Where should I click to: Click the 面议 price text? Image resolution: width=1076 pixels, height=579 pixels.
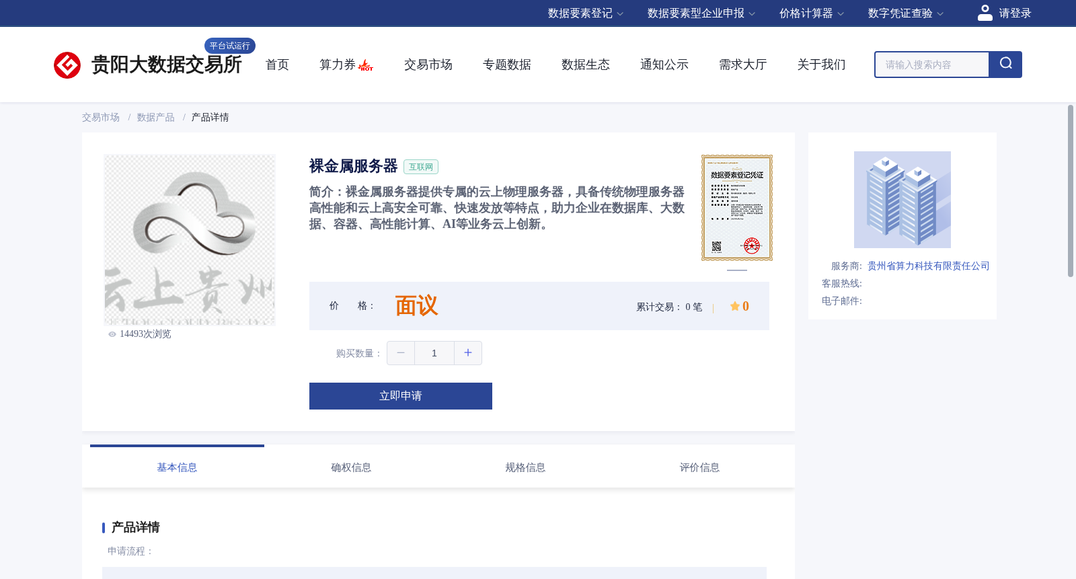tap(416, 306)
